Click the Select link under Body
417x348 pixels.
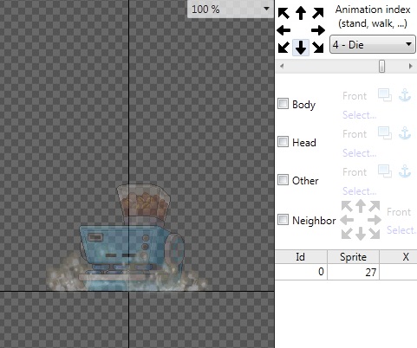pos(359,115)
